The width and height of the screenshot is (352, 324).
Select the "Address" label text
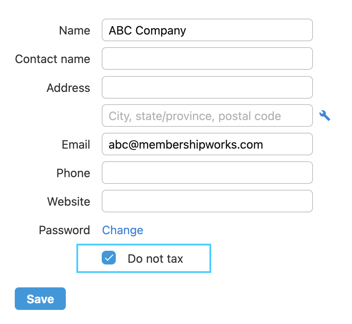(x=68, y=88)
